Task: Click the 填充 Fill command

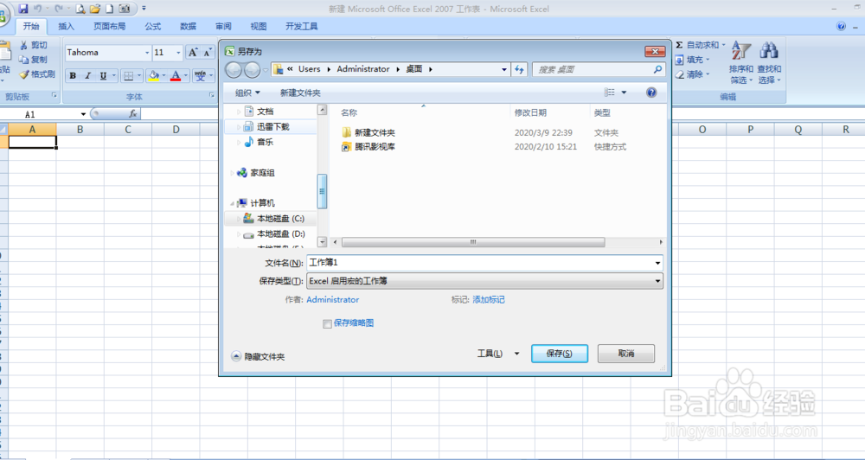Action: [x=692, y=60]
